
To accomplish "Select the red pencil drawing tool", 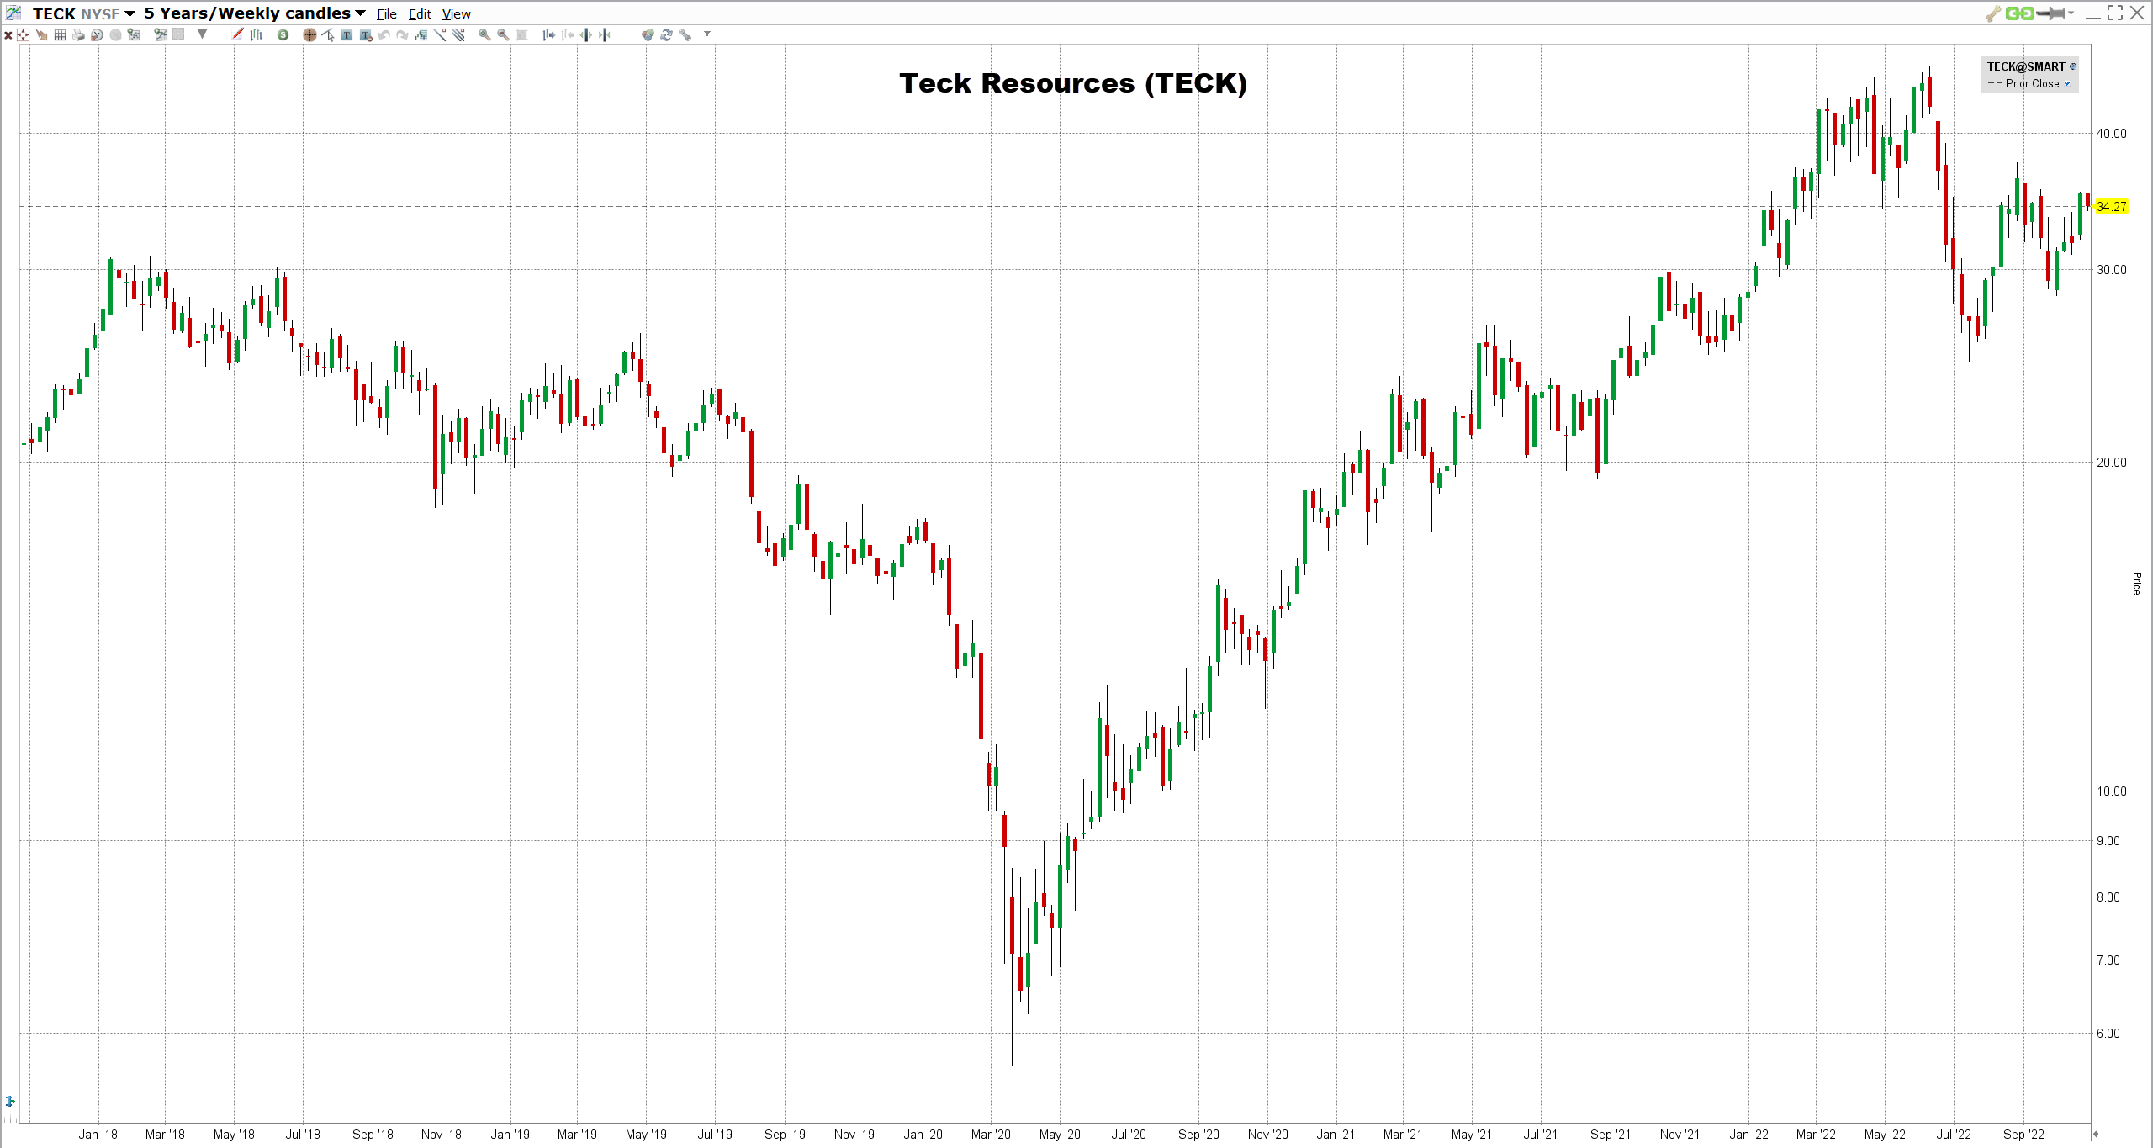I will [237, 34].
